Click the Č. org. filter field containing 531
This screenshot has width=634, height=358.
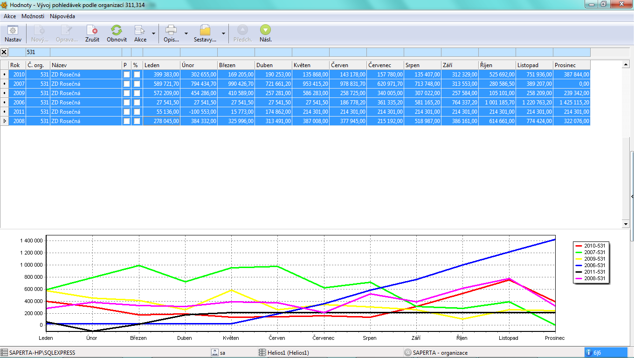coord(38,52)
